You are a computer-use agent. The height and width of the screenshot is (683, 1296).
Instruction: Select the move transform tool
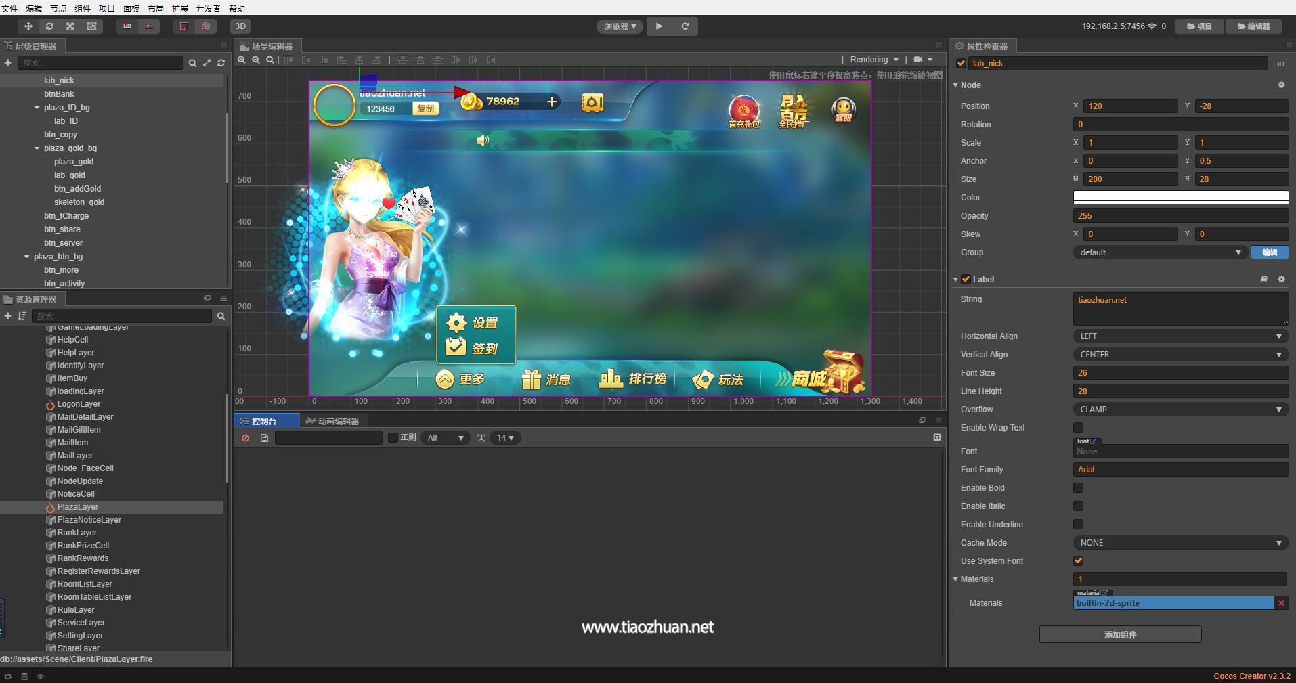28,26
